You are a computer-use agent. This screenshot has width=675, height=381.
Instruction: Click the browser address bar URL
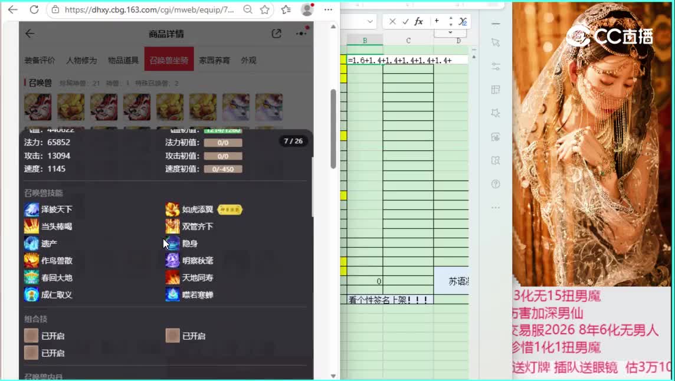149,9
